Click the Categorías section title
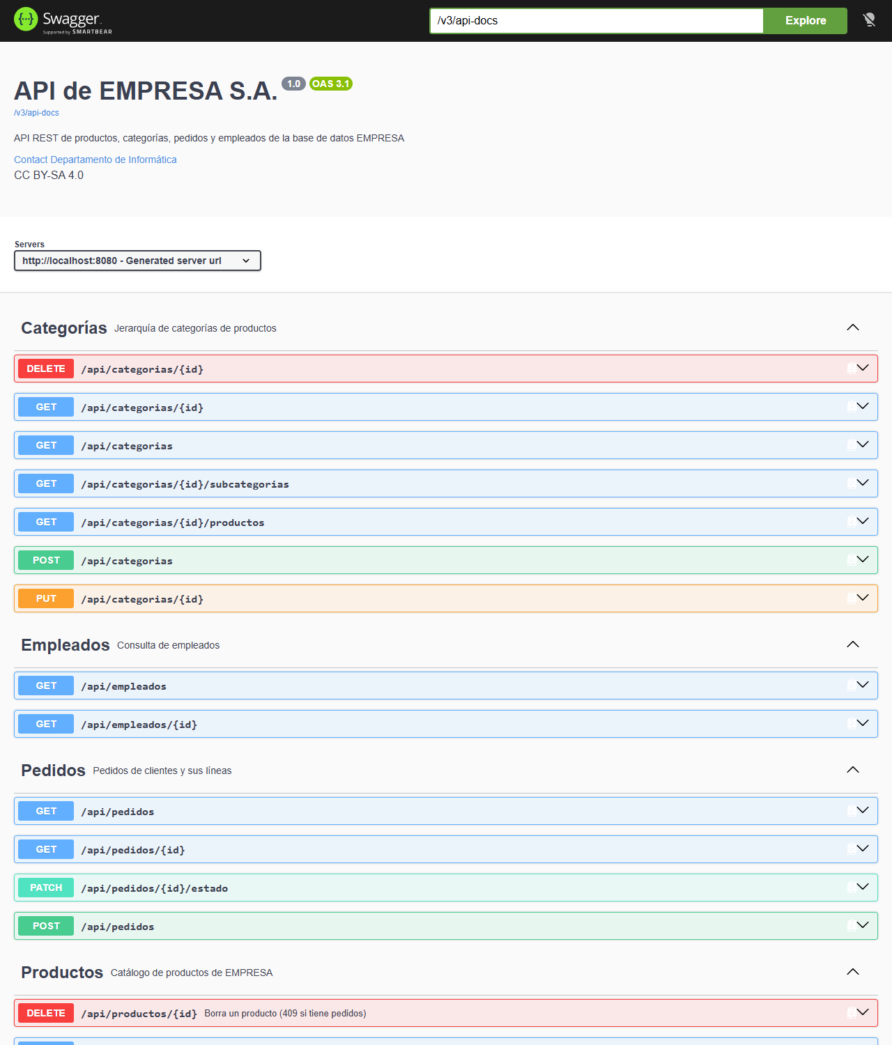The height and width of the screenshot is (1045, 892). click(x=64, y=328)
